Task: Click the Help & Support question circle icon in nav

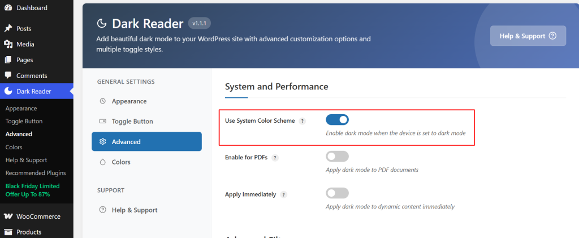Action: point(103,210)
